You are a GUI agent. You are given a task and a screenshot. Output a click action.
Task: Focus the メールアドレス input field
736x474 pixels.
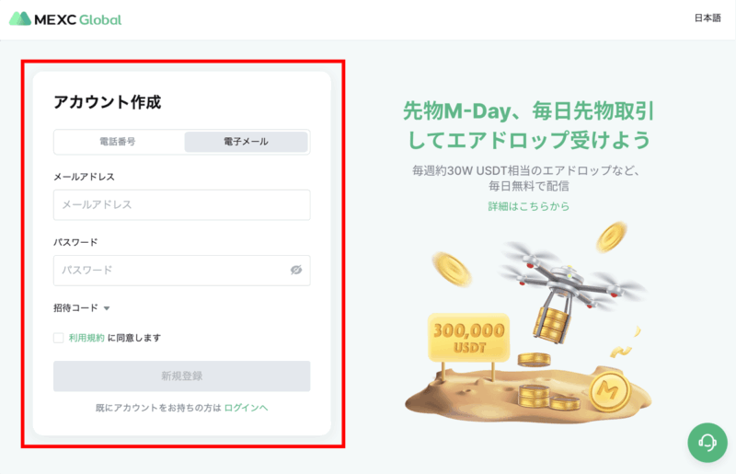point(181,205)
